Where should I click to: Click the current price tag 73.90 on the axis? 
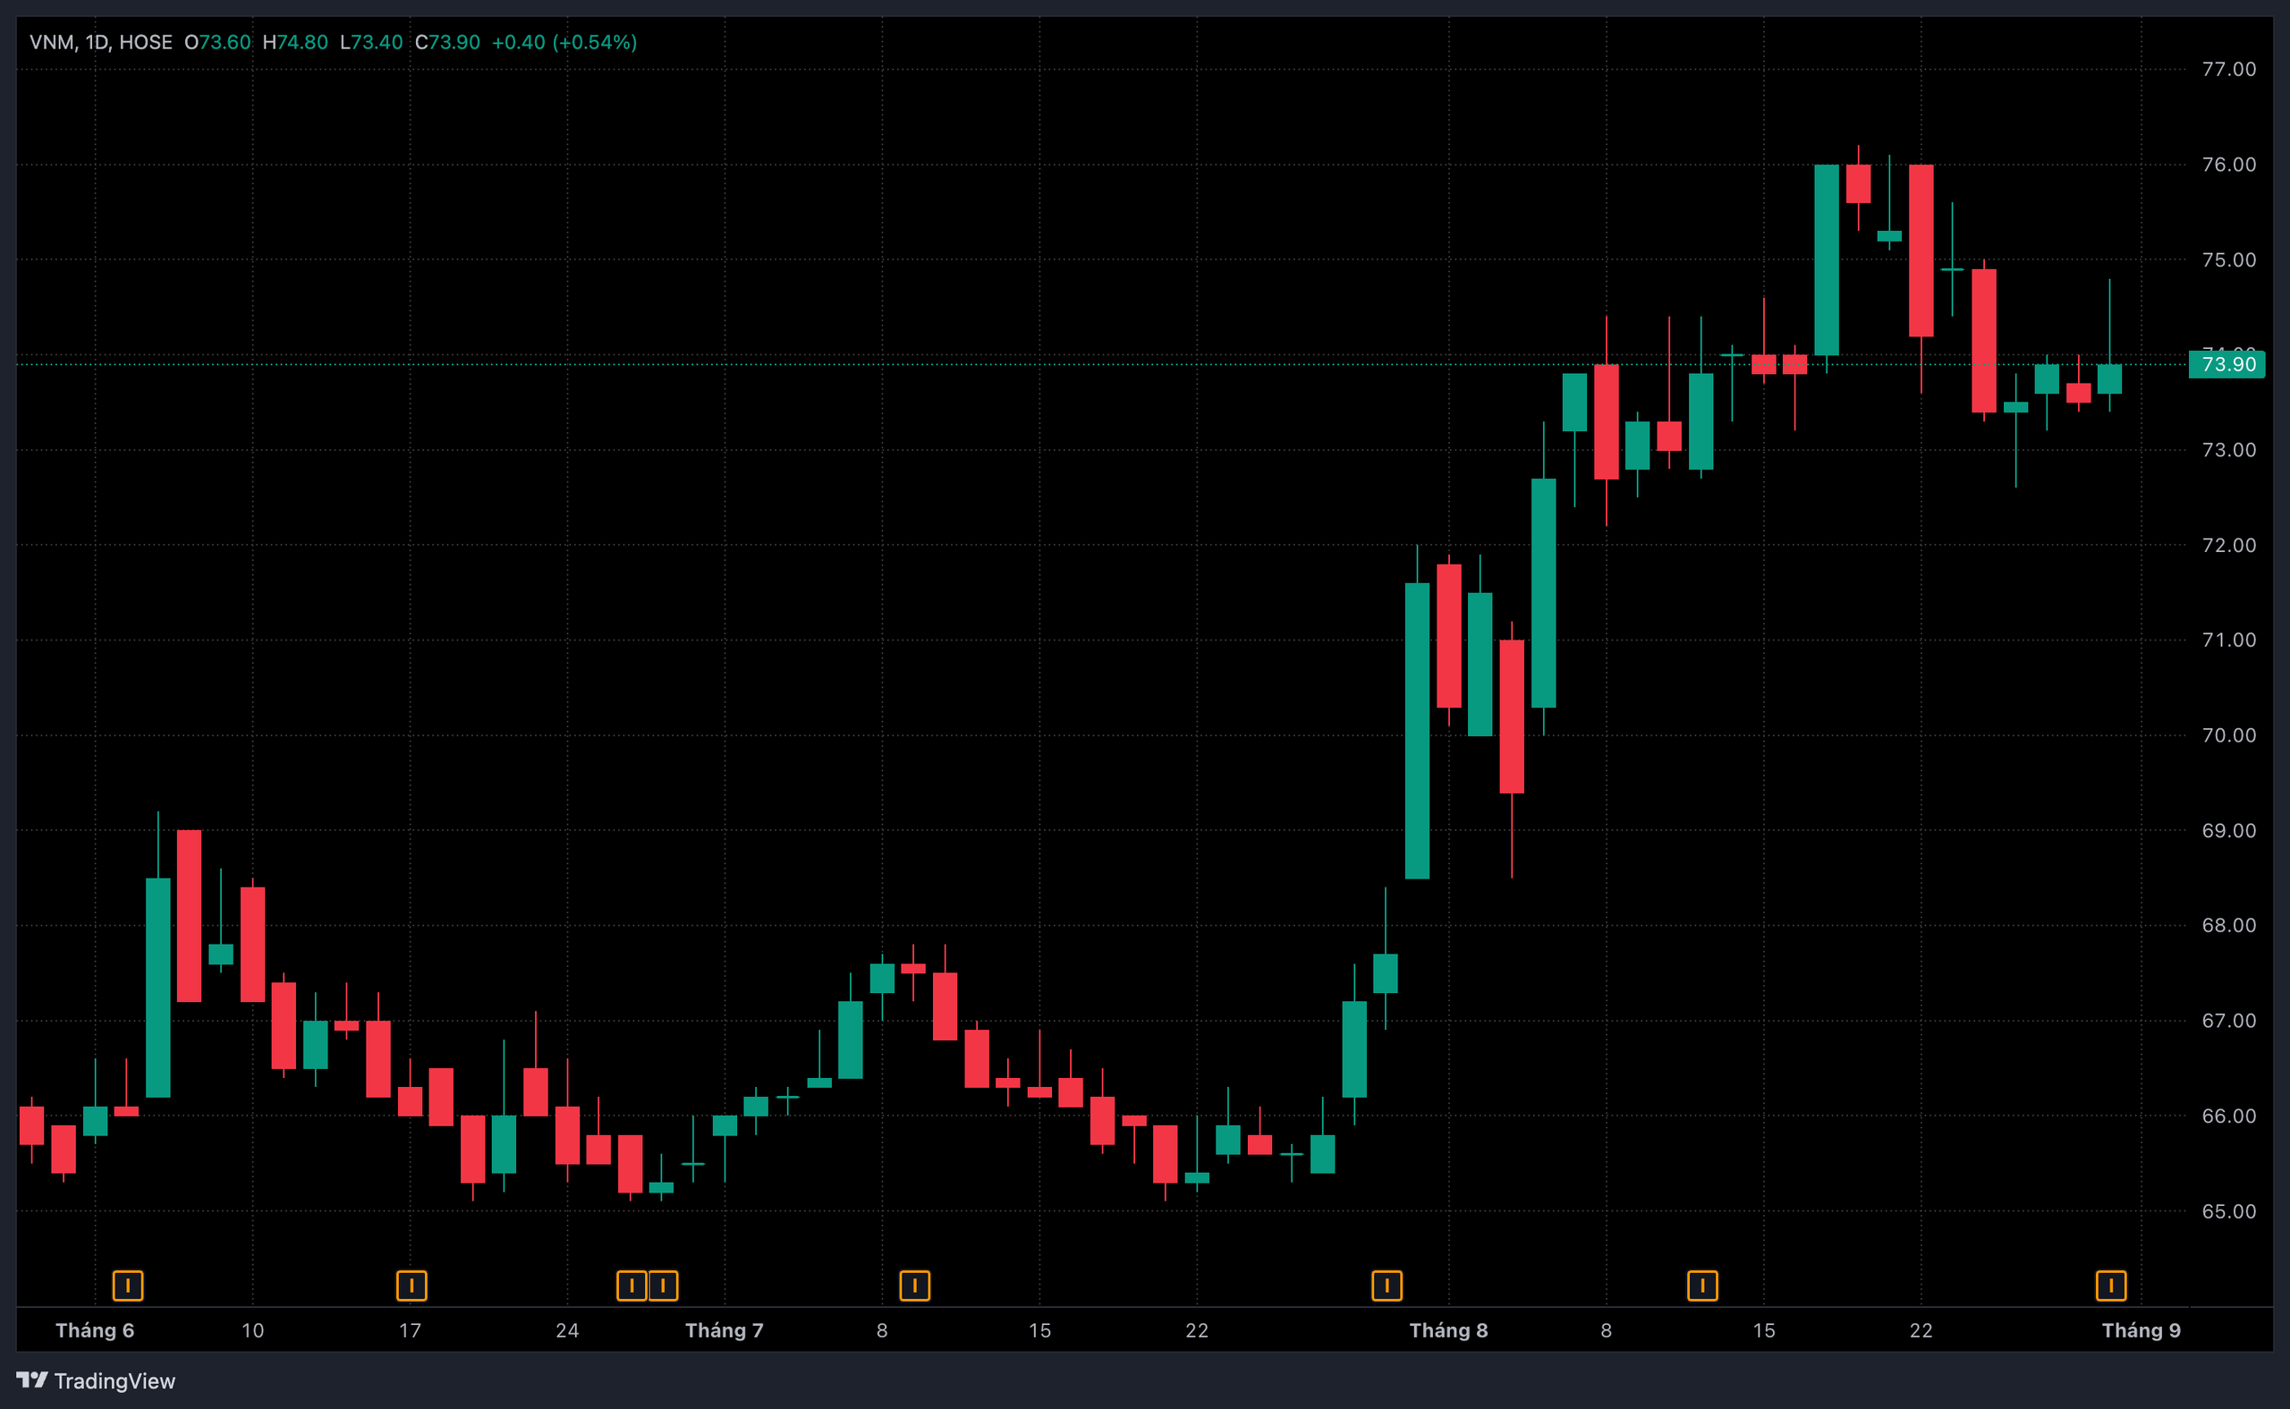[2226, 364]
